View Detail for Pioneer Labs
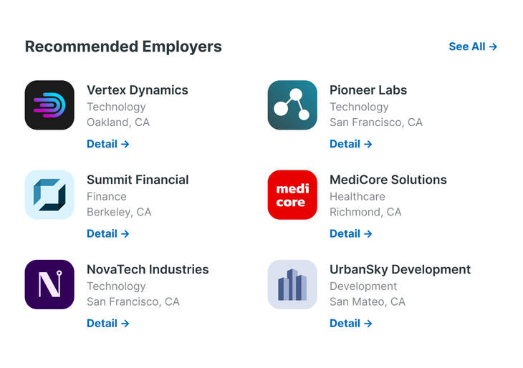This screenshot has width=523, height=368. point(351,144)
